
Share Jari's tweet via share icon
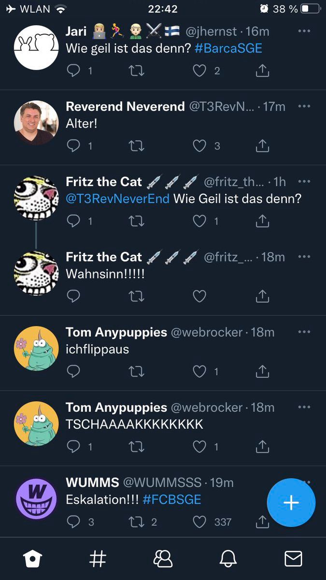coord(262,71)
